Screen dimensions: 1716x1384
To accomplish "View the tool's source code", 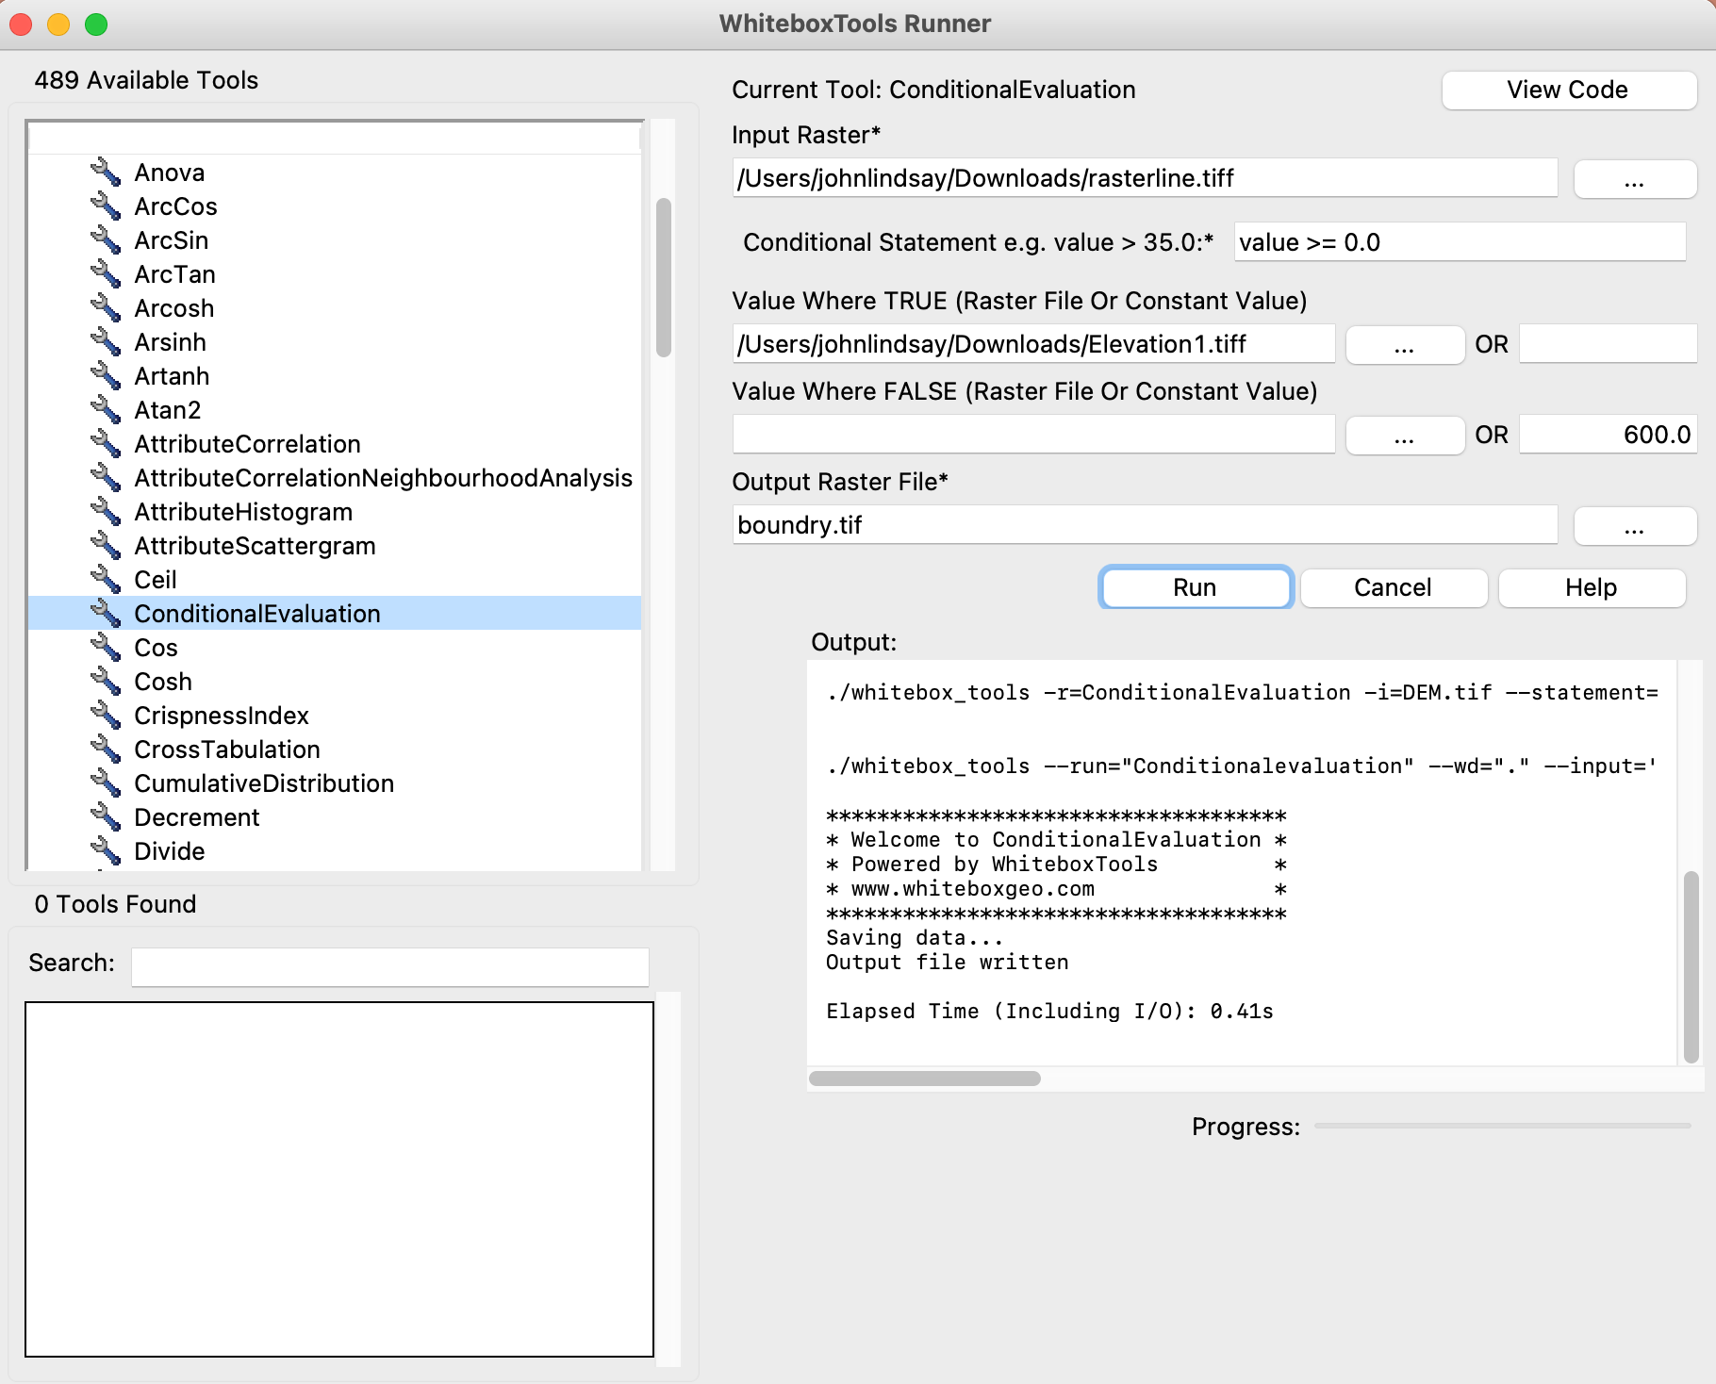I will coord(1568,90).
